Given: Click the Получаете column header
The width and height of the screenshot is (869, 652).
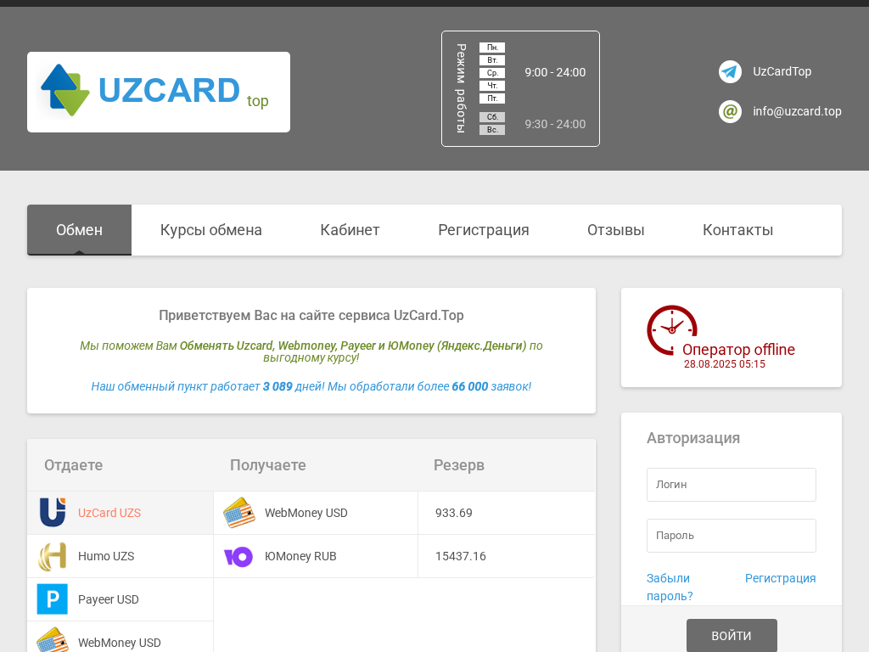Looking at the screenshot, I should click(x=267, y=465).
